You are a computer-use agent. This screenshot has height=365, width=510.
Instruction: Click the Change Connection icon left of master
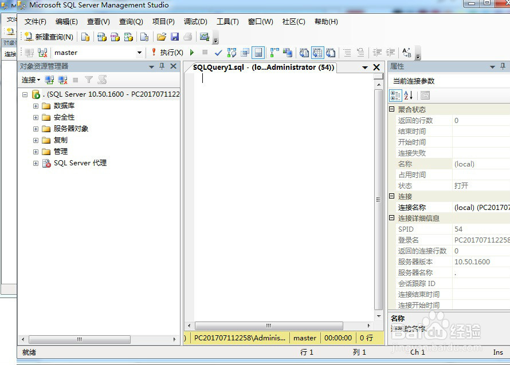tap(42, 53)
